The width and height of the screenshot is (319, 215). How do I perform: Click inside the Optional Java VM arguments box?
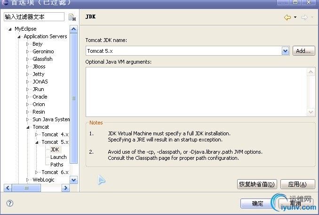[x=196, y=92]
